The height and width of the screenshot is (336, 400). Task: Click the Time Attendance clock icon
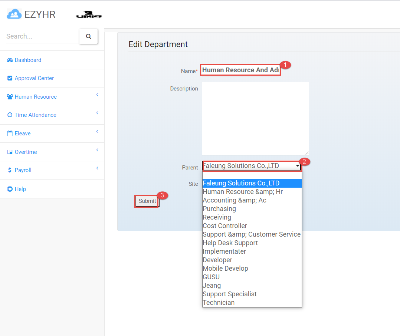pos(10,115)
